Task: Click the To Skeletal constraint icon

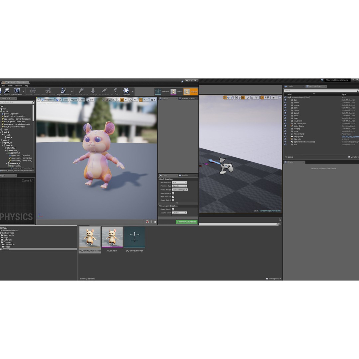Action: 115,92
